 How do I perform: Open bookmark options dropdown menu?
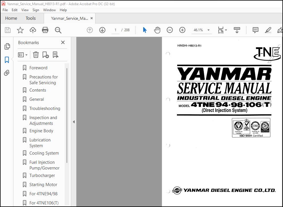[23, 55]
